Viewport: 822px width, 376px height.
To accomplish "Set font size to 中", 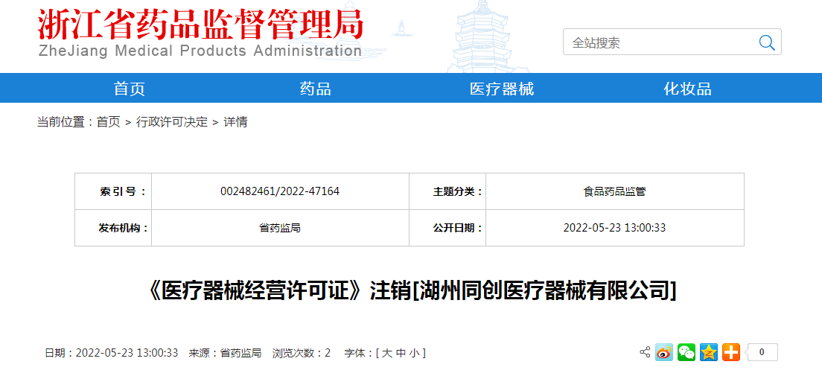I will pos(400,353).
